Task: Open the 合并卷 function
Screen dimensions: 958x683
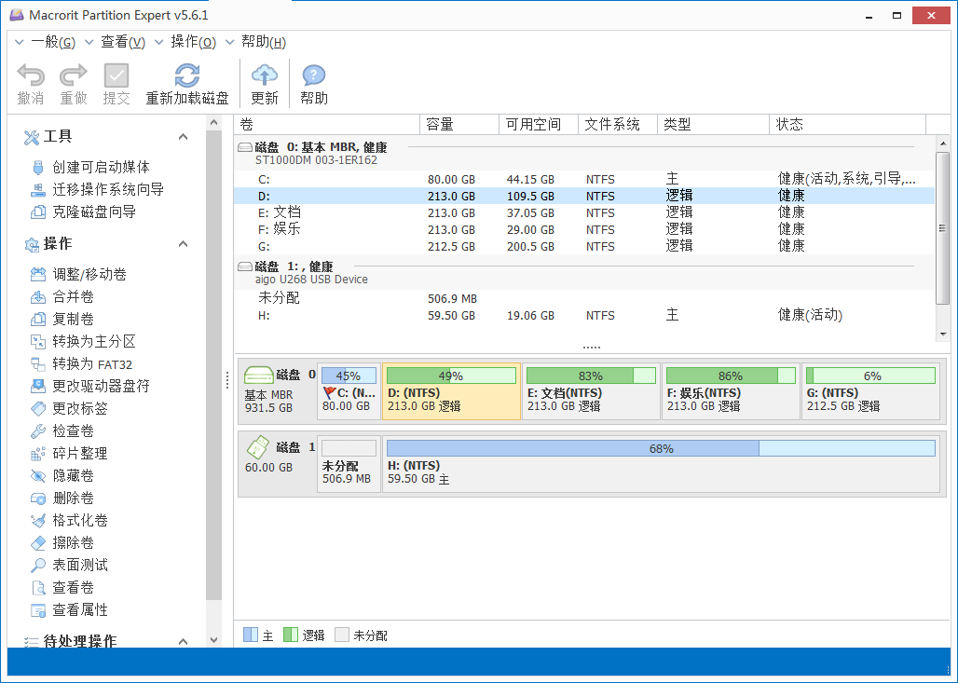Action: pos(72,296)
